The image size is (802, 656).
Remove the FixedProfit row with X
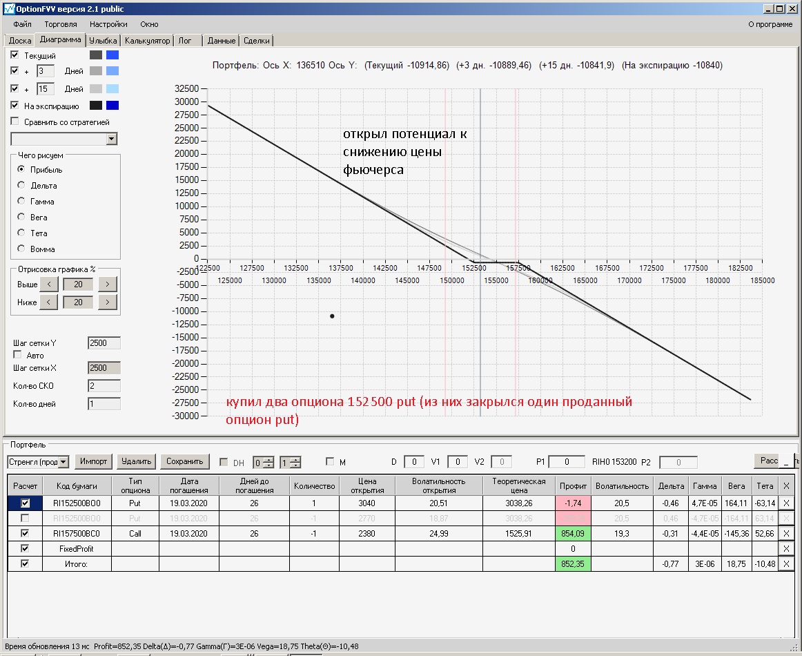tap(786, 548)
